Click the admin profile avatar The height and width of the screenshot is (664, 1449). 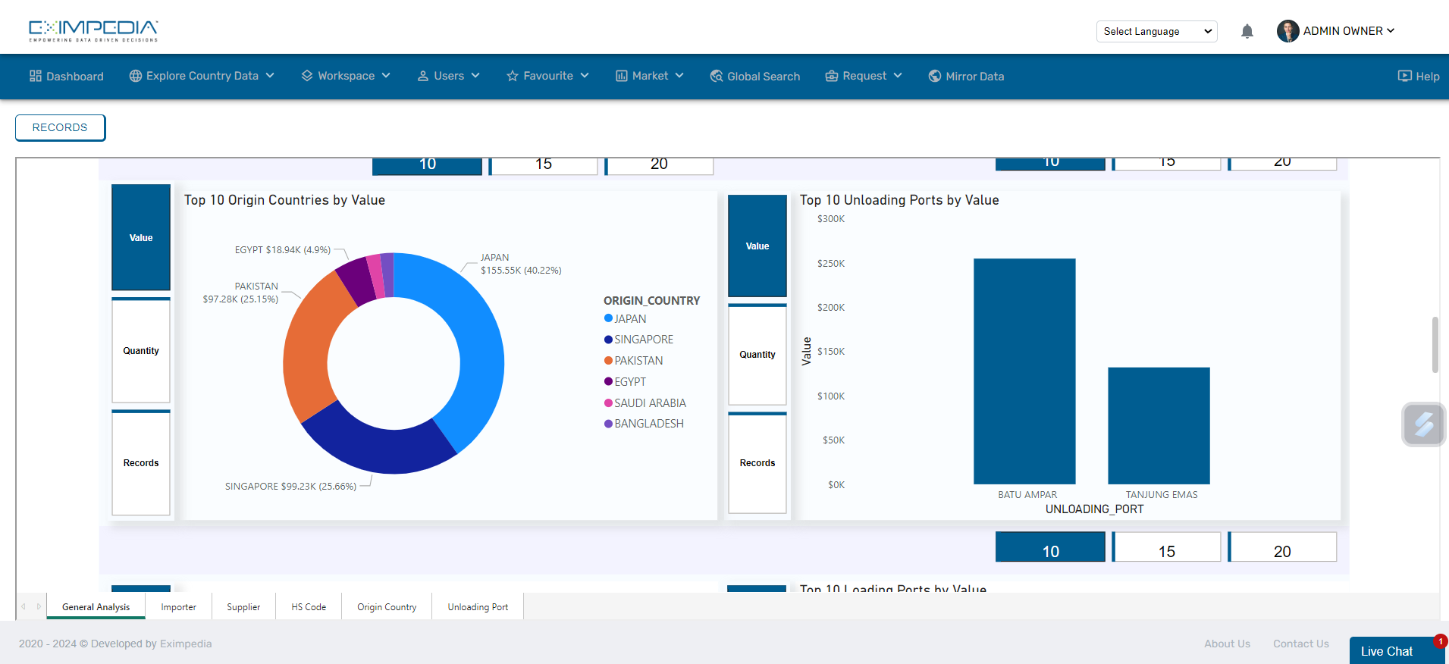(1287, 31)
